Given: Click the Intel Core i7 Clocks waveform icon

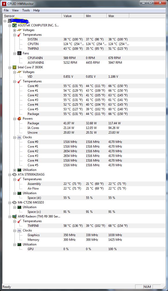Looking at the screenshot, I should pyautogui.click(x=19, y=137).
